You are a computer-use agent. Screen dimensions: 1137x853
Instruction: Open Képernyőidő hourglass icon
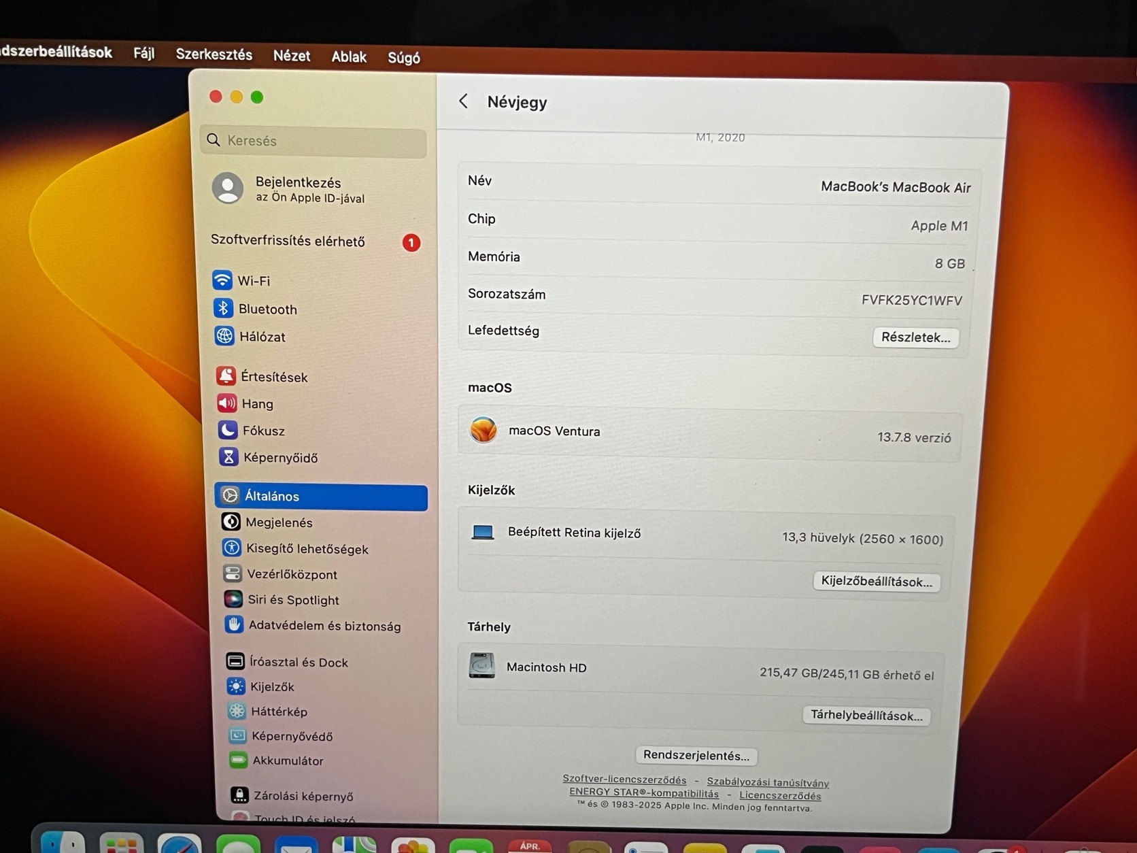coord(228,456)
